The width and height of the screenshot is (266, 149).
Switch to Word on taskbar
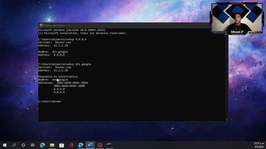tap(90, 145)
